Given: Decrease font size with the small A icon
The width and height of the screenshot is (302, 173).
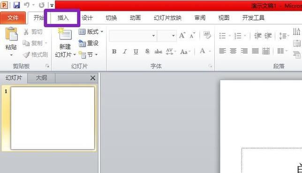Looking at the screenshot, I should coord(192,36).
